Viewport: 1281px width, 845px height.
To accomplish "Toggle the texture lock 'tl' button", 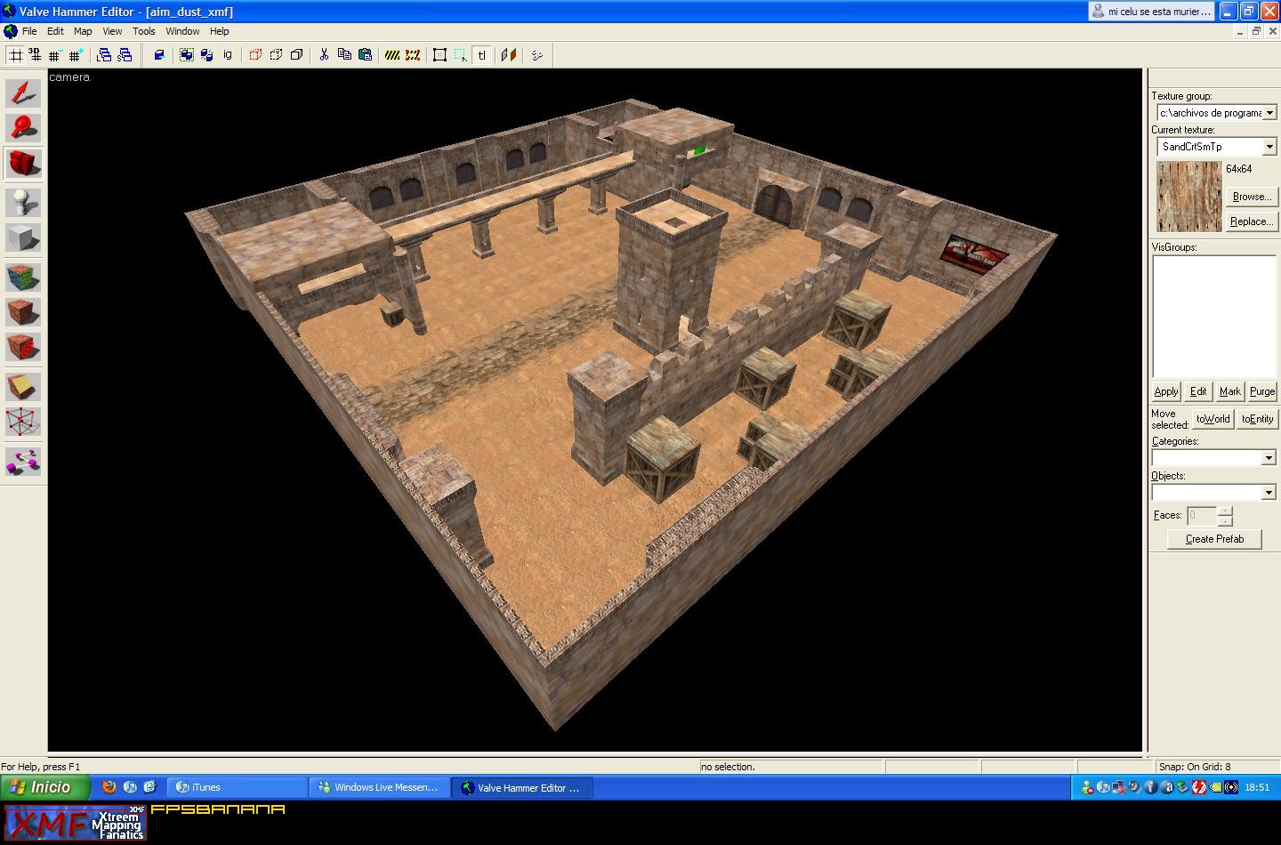I will point(481,54).
